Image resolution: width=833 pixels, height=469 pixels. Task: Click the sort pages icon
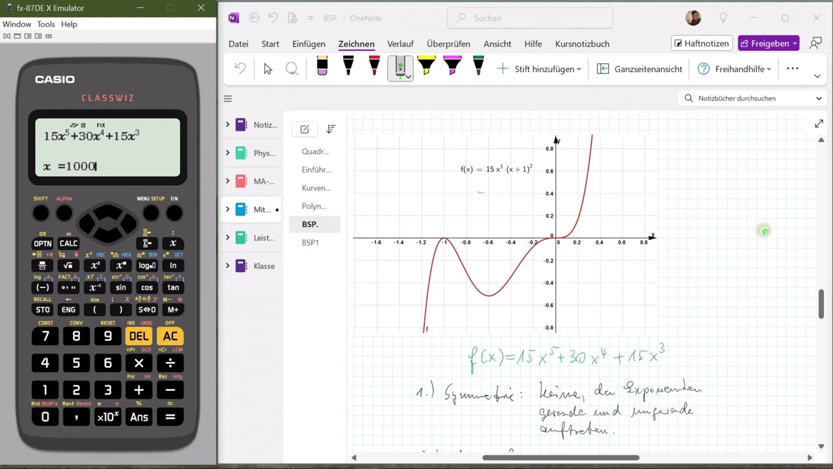[x=331, y=129]
